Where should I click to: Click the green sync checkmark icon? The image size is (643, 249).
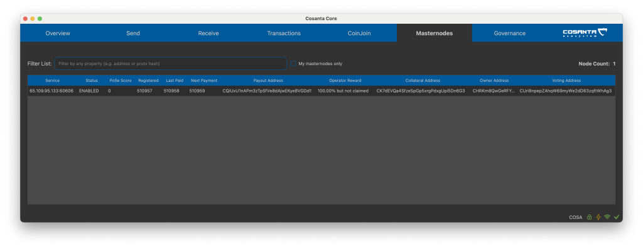click(x=617, y=217)
